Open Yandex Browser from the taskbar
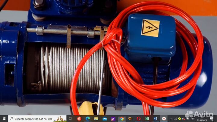 (164, 119)
